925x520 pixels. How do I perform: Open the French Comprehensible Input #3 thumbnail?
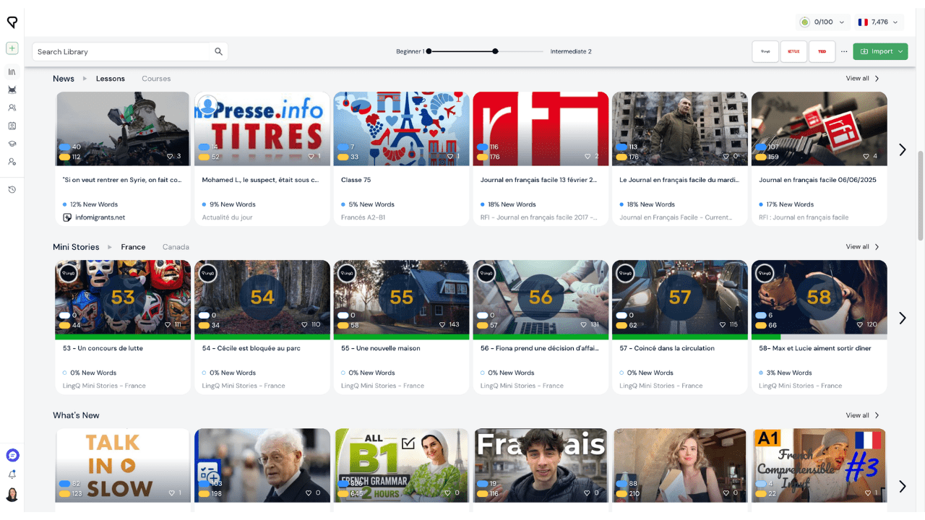819,465
